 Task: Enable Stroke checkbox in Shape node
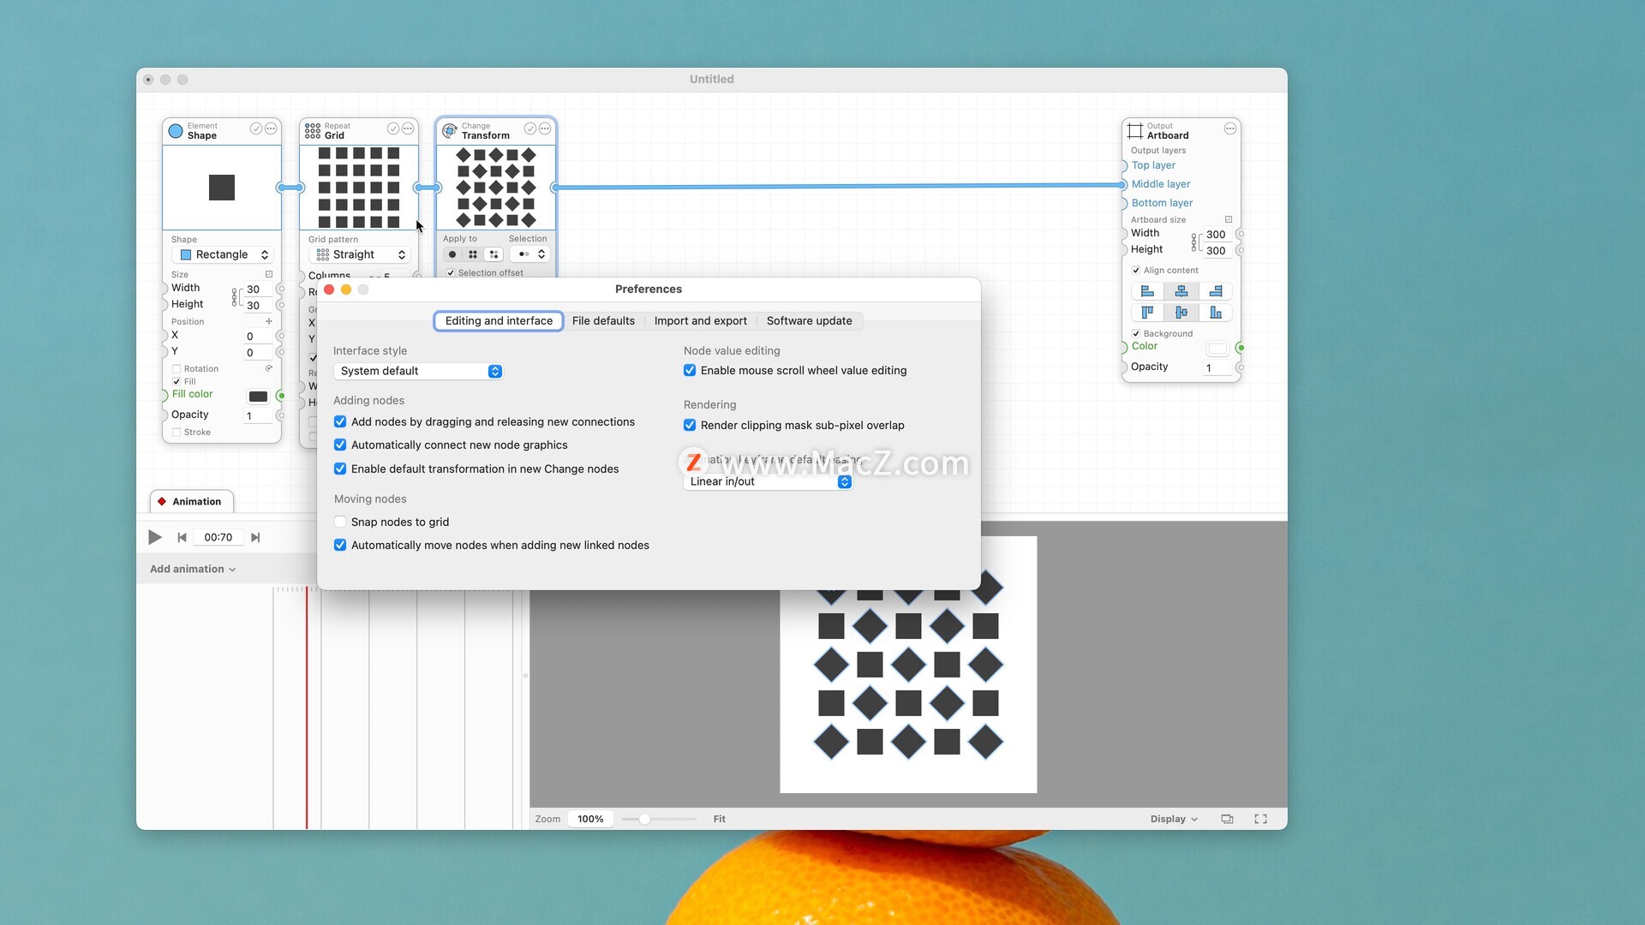[x=176, y=433]
